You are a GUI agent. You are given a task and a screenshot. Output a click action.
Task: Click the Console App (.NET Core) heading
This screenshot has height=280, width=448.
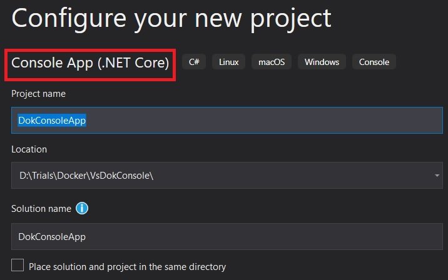click(90, 62)
